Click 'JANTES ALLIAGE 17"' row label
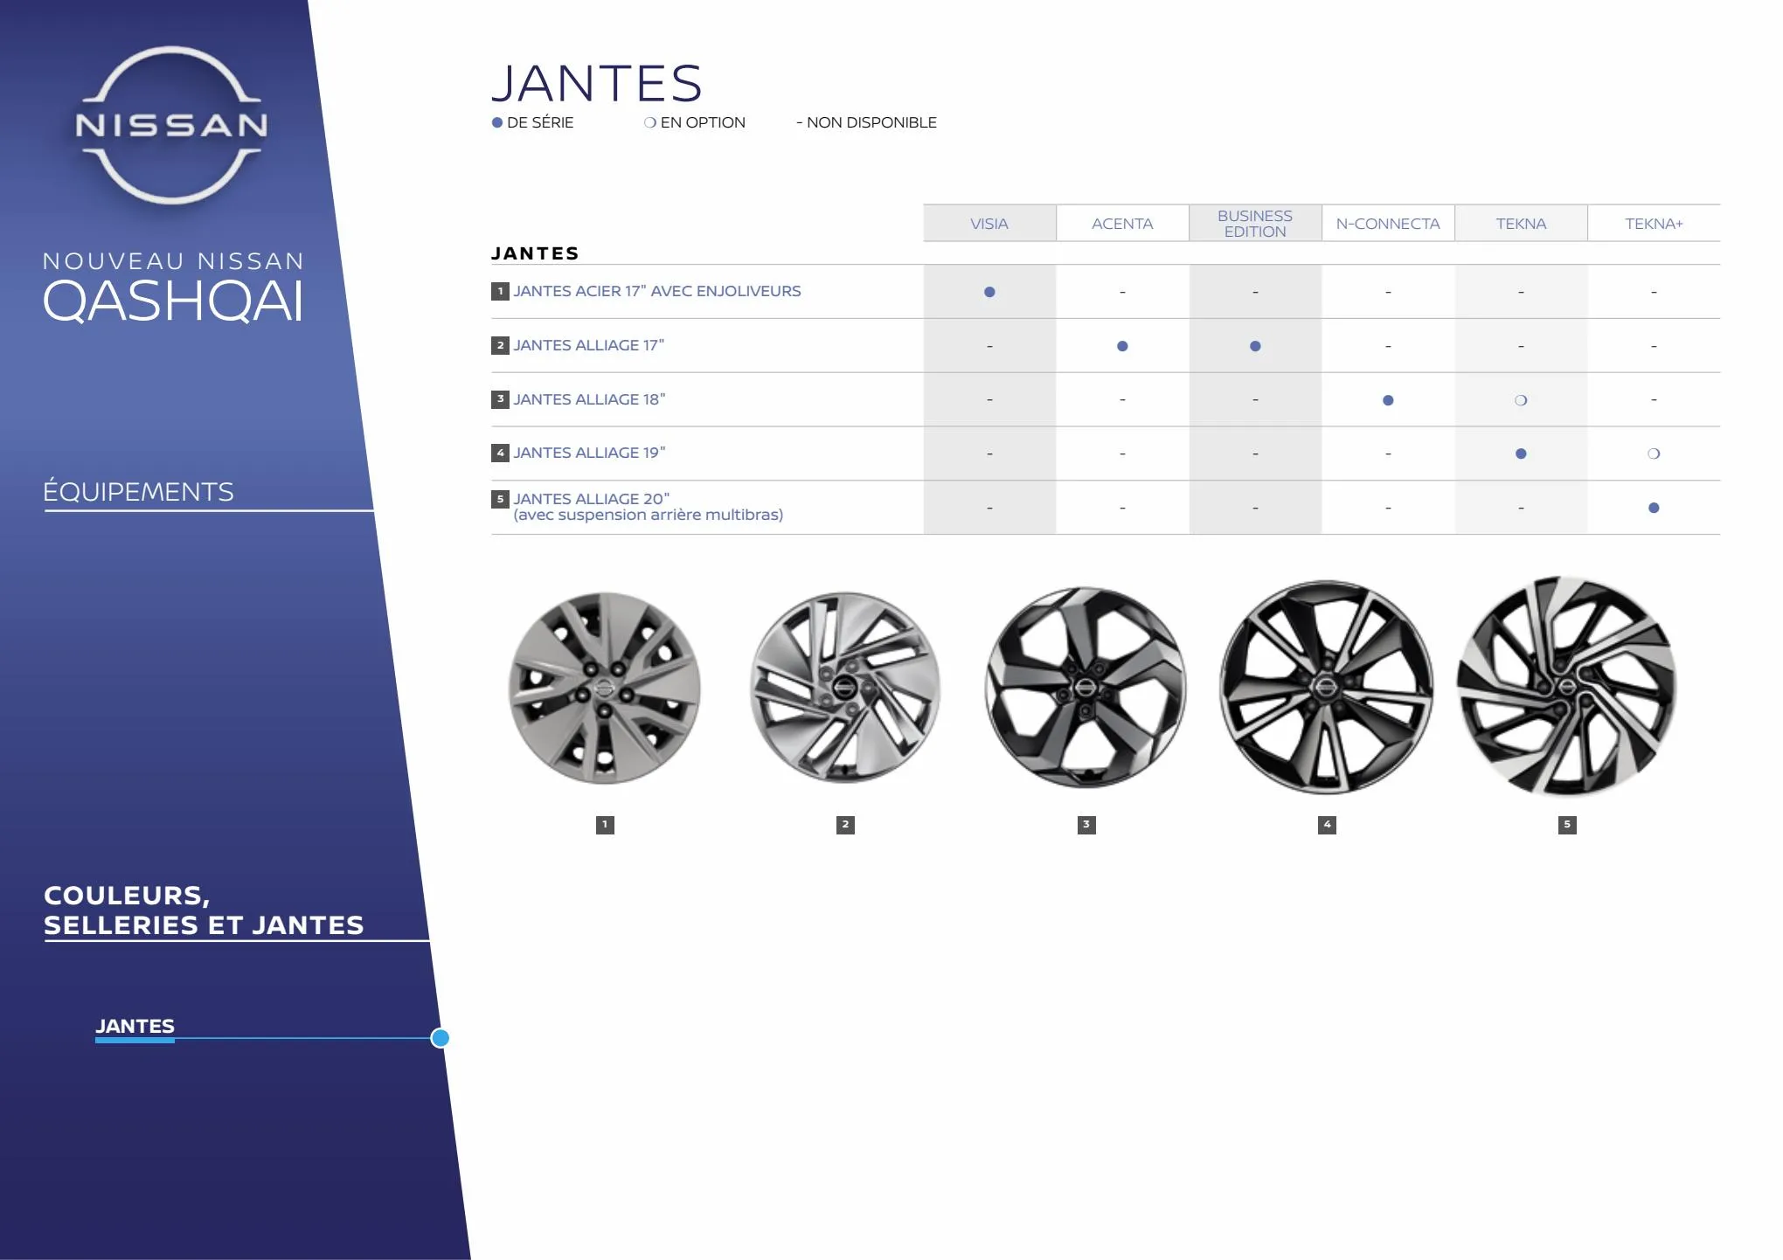 [x=589, y=345]
